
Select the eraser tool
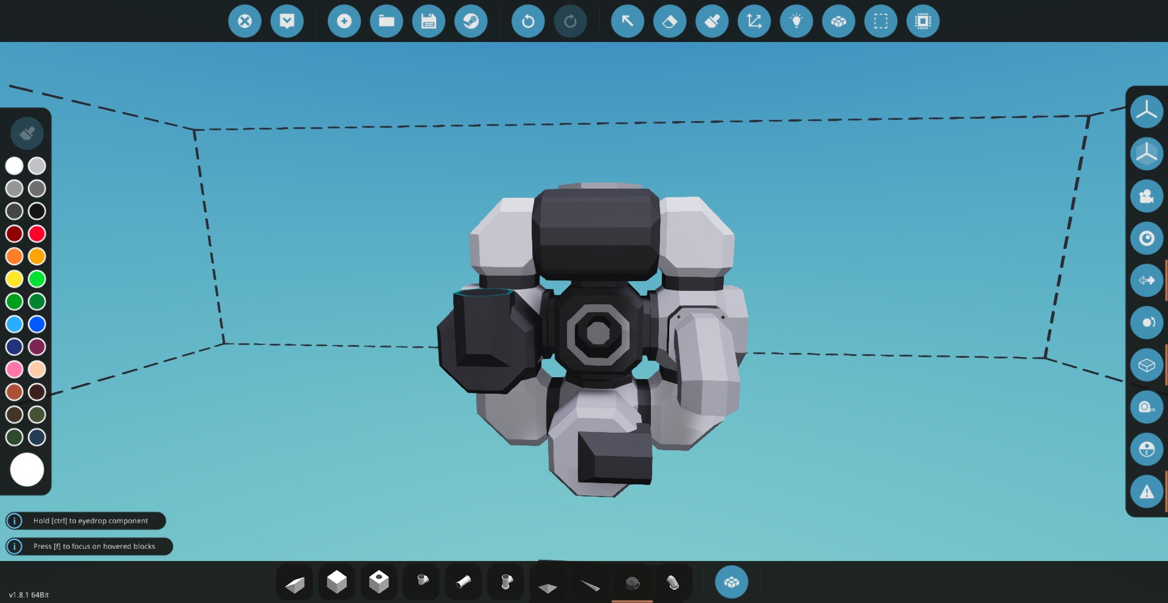click(x=670, y=21)
